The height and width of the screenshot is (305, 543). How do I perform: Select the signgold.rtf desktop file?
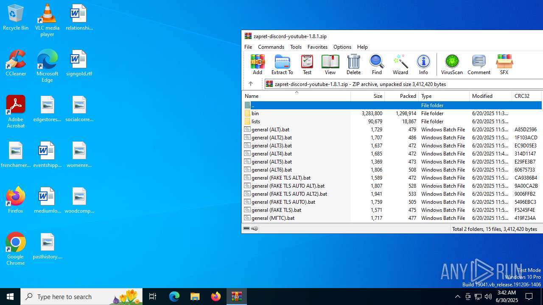pos(79,63)
